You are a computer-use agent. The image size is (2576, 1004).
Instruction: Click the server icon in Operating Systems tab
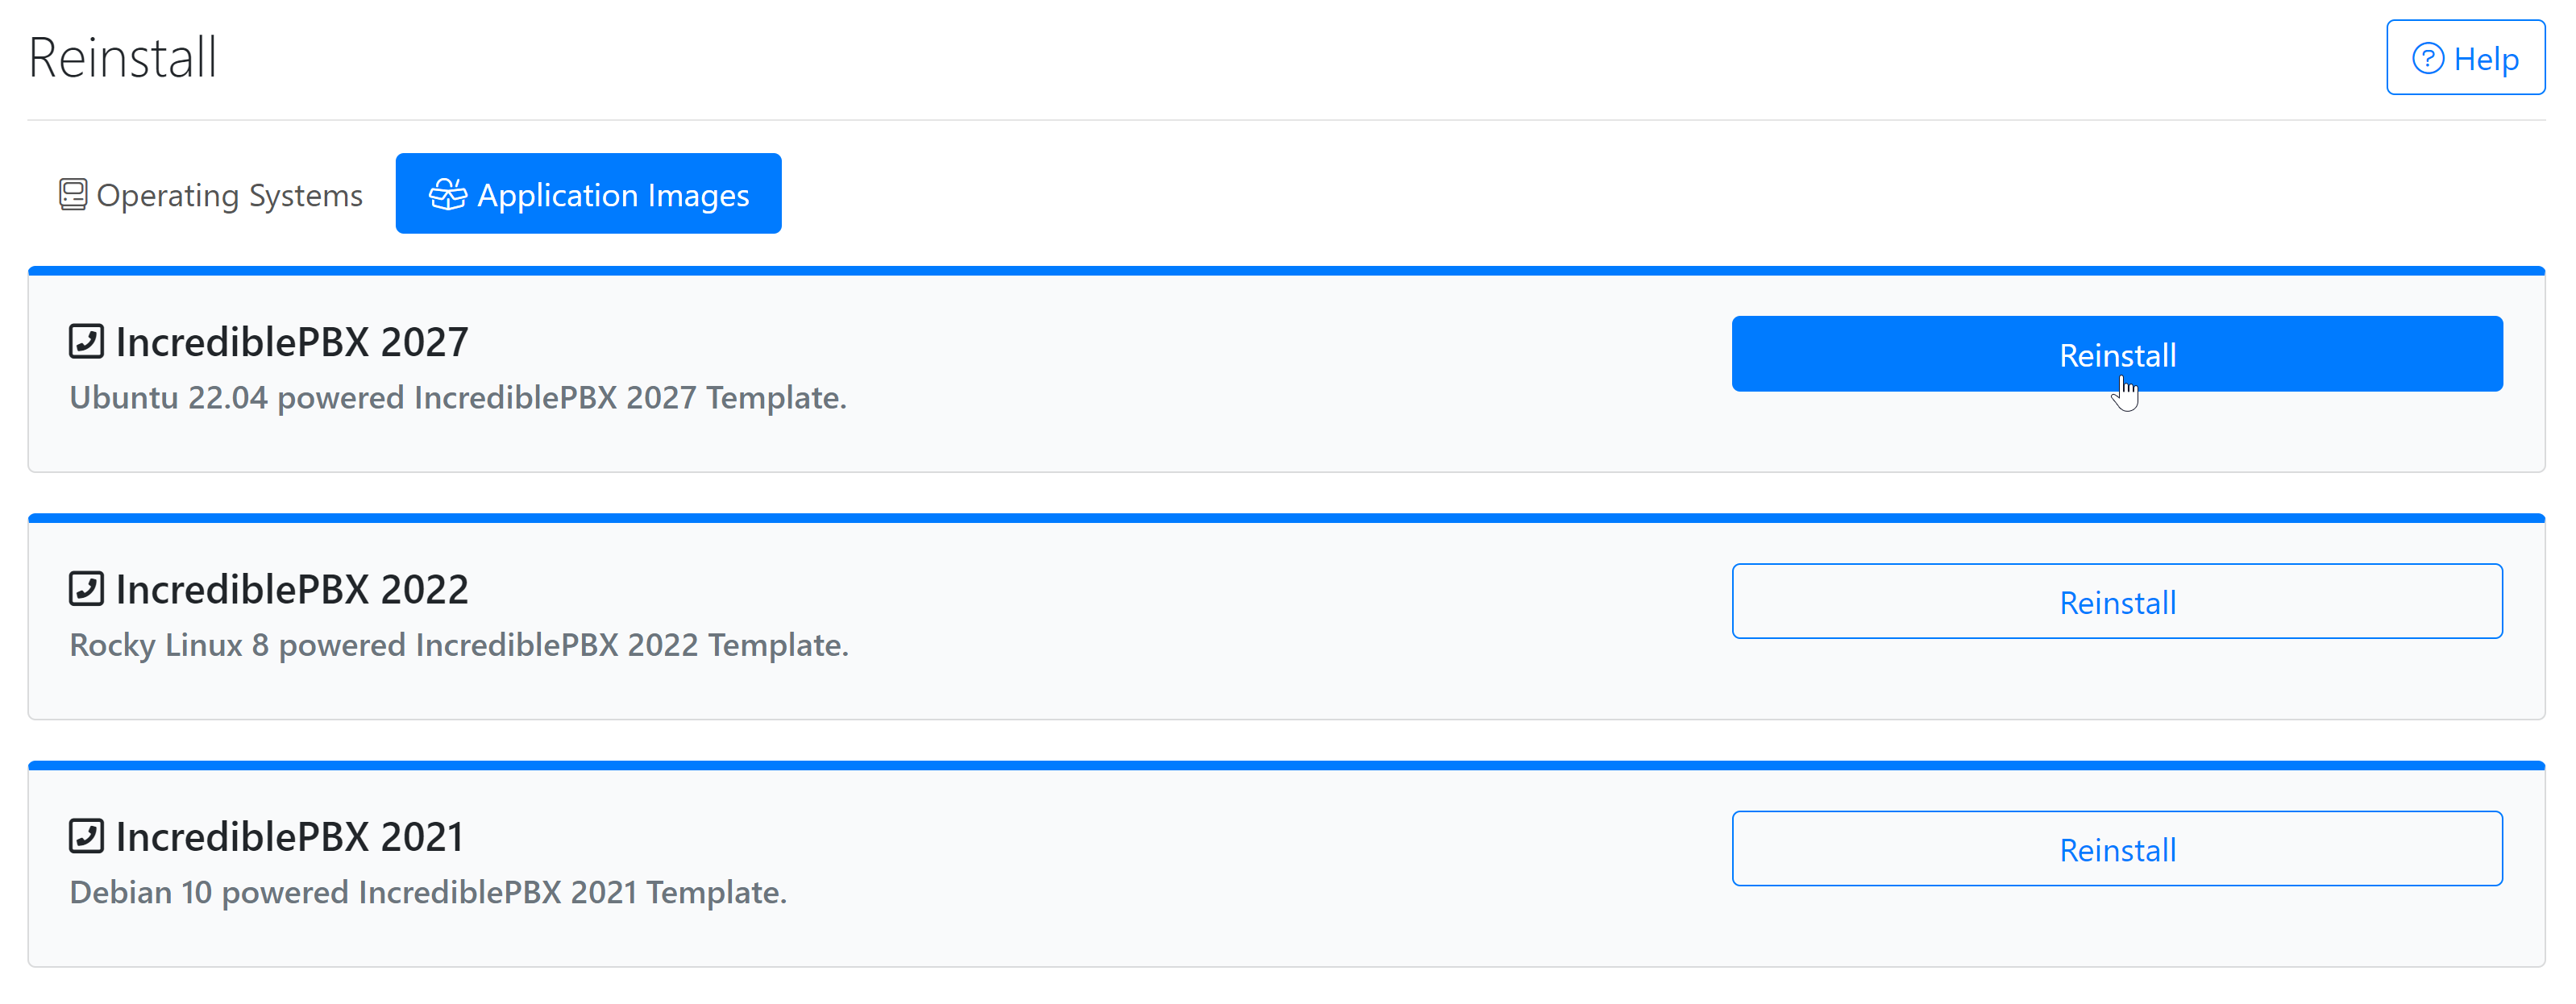(x=73, y=195)
